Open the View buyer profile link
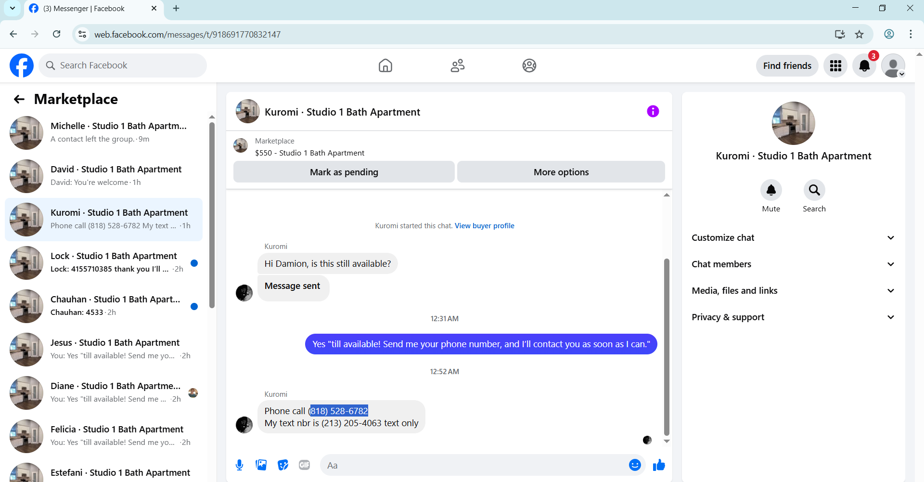Image resolution: width=924 pixels, height=482 pixels. (485, 226)
